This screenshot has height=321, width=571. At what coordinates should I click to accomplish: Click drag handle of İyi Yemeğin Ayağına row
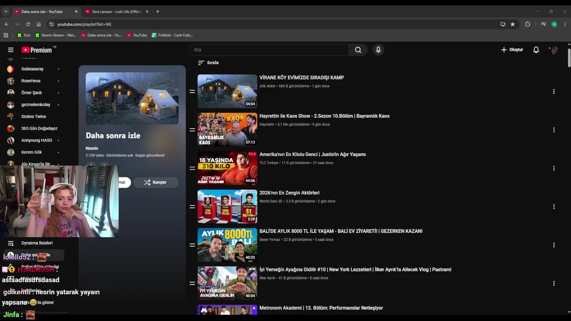[x=192, y=283]
